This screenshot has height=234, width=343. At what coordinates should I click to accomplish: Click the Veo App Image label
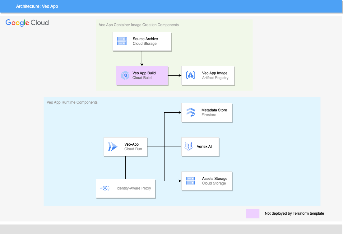(x=215, y=73)
